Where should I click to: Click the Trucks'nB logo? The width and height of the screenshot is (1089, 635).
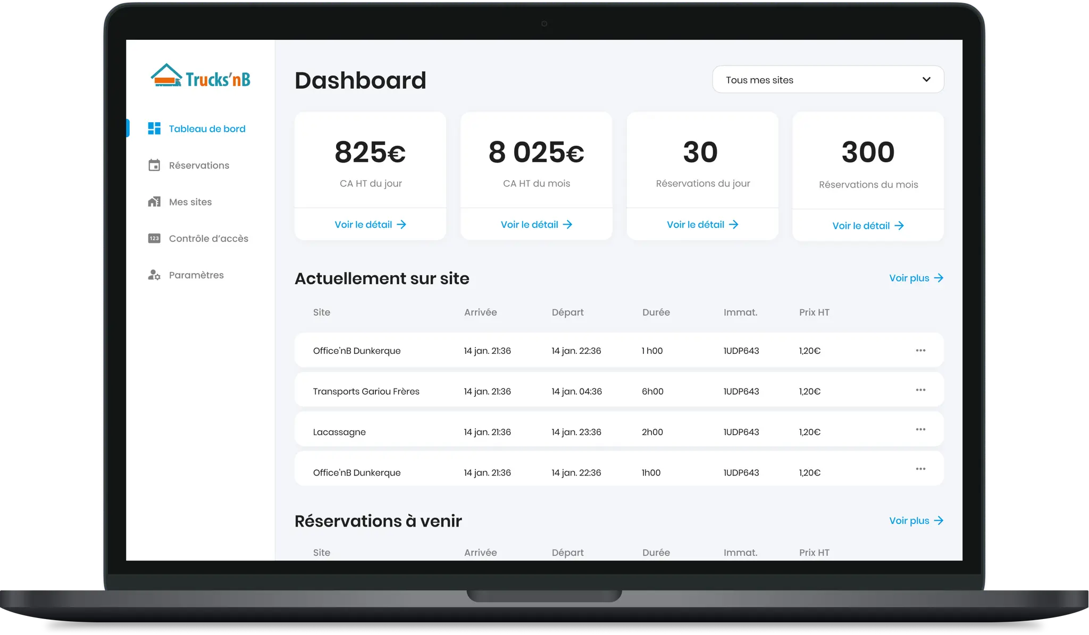(x=200, y=77)
